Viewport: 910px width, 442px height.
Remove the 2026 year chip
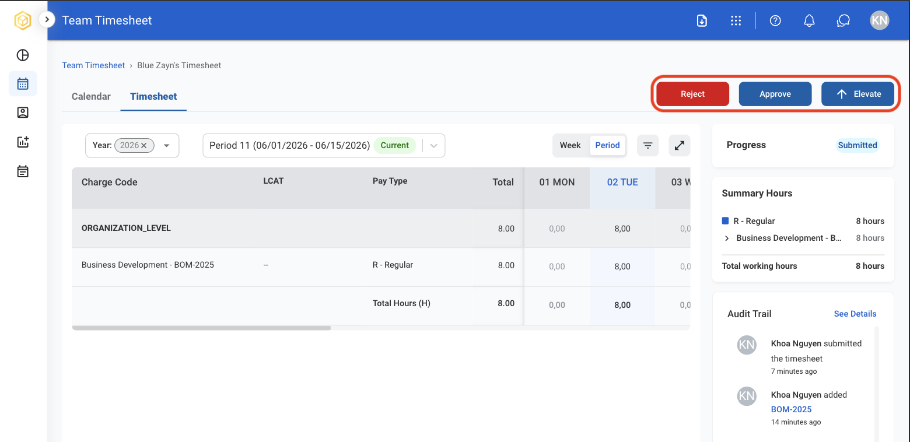click(x=143, y=145)
